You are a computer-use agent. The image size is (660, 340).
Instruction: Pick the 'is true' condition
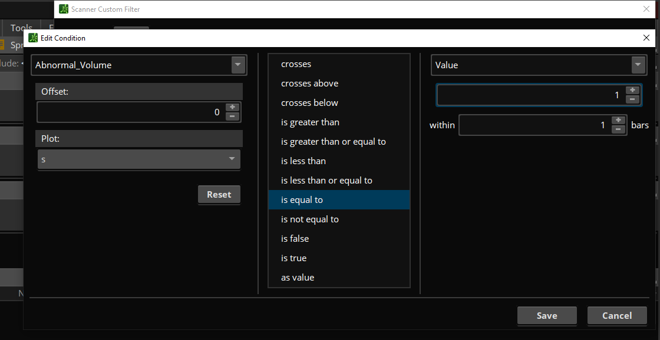point(294,258)
